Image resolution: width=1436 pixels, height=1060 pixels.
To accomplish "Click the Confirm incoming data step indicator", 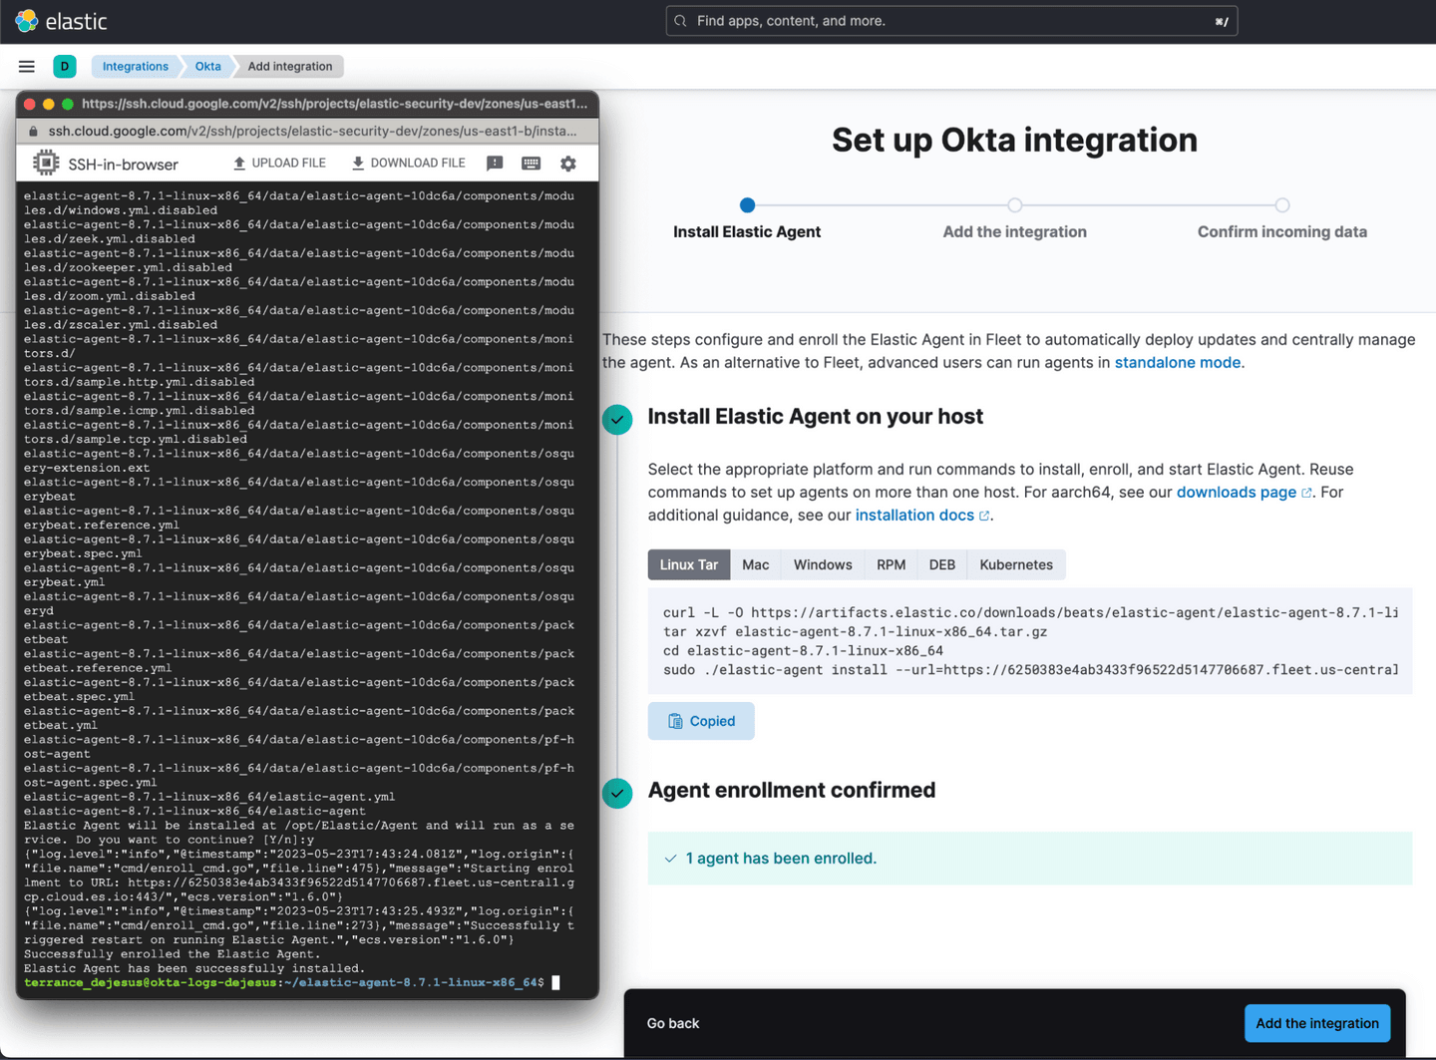I will [1281, 204].
